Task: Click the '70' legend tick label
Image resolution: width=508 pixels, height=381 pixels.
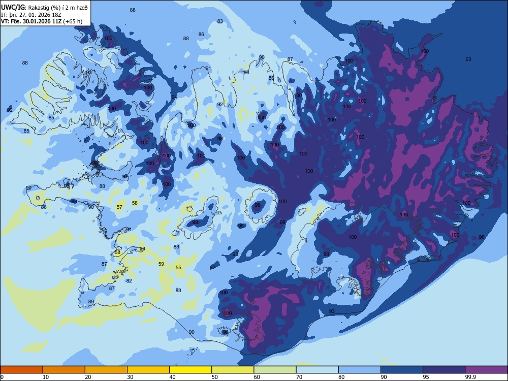Action: point(299,377)
